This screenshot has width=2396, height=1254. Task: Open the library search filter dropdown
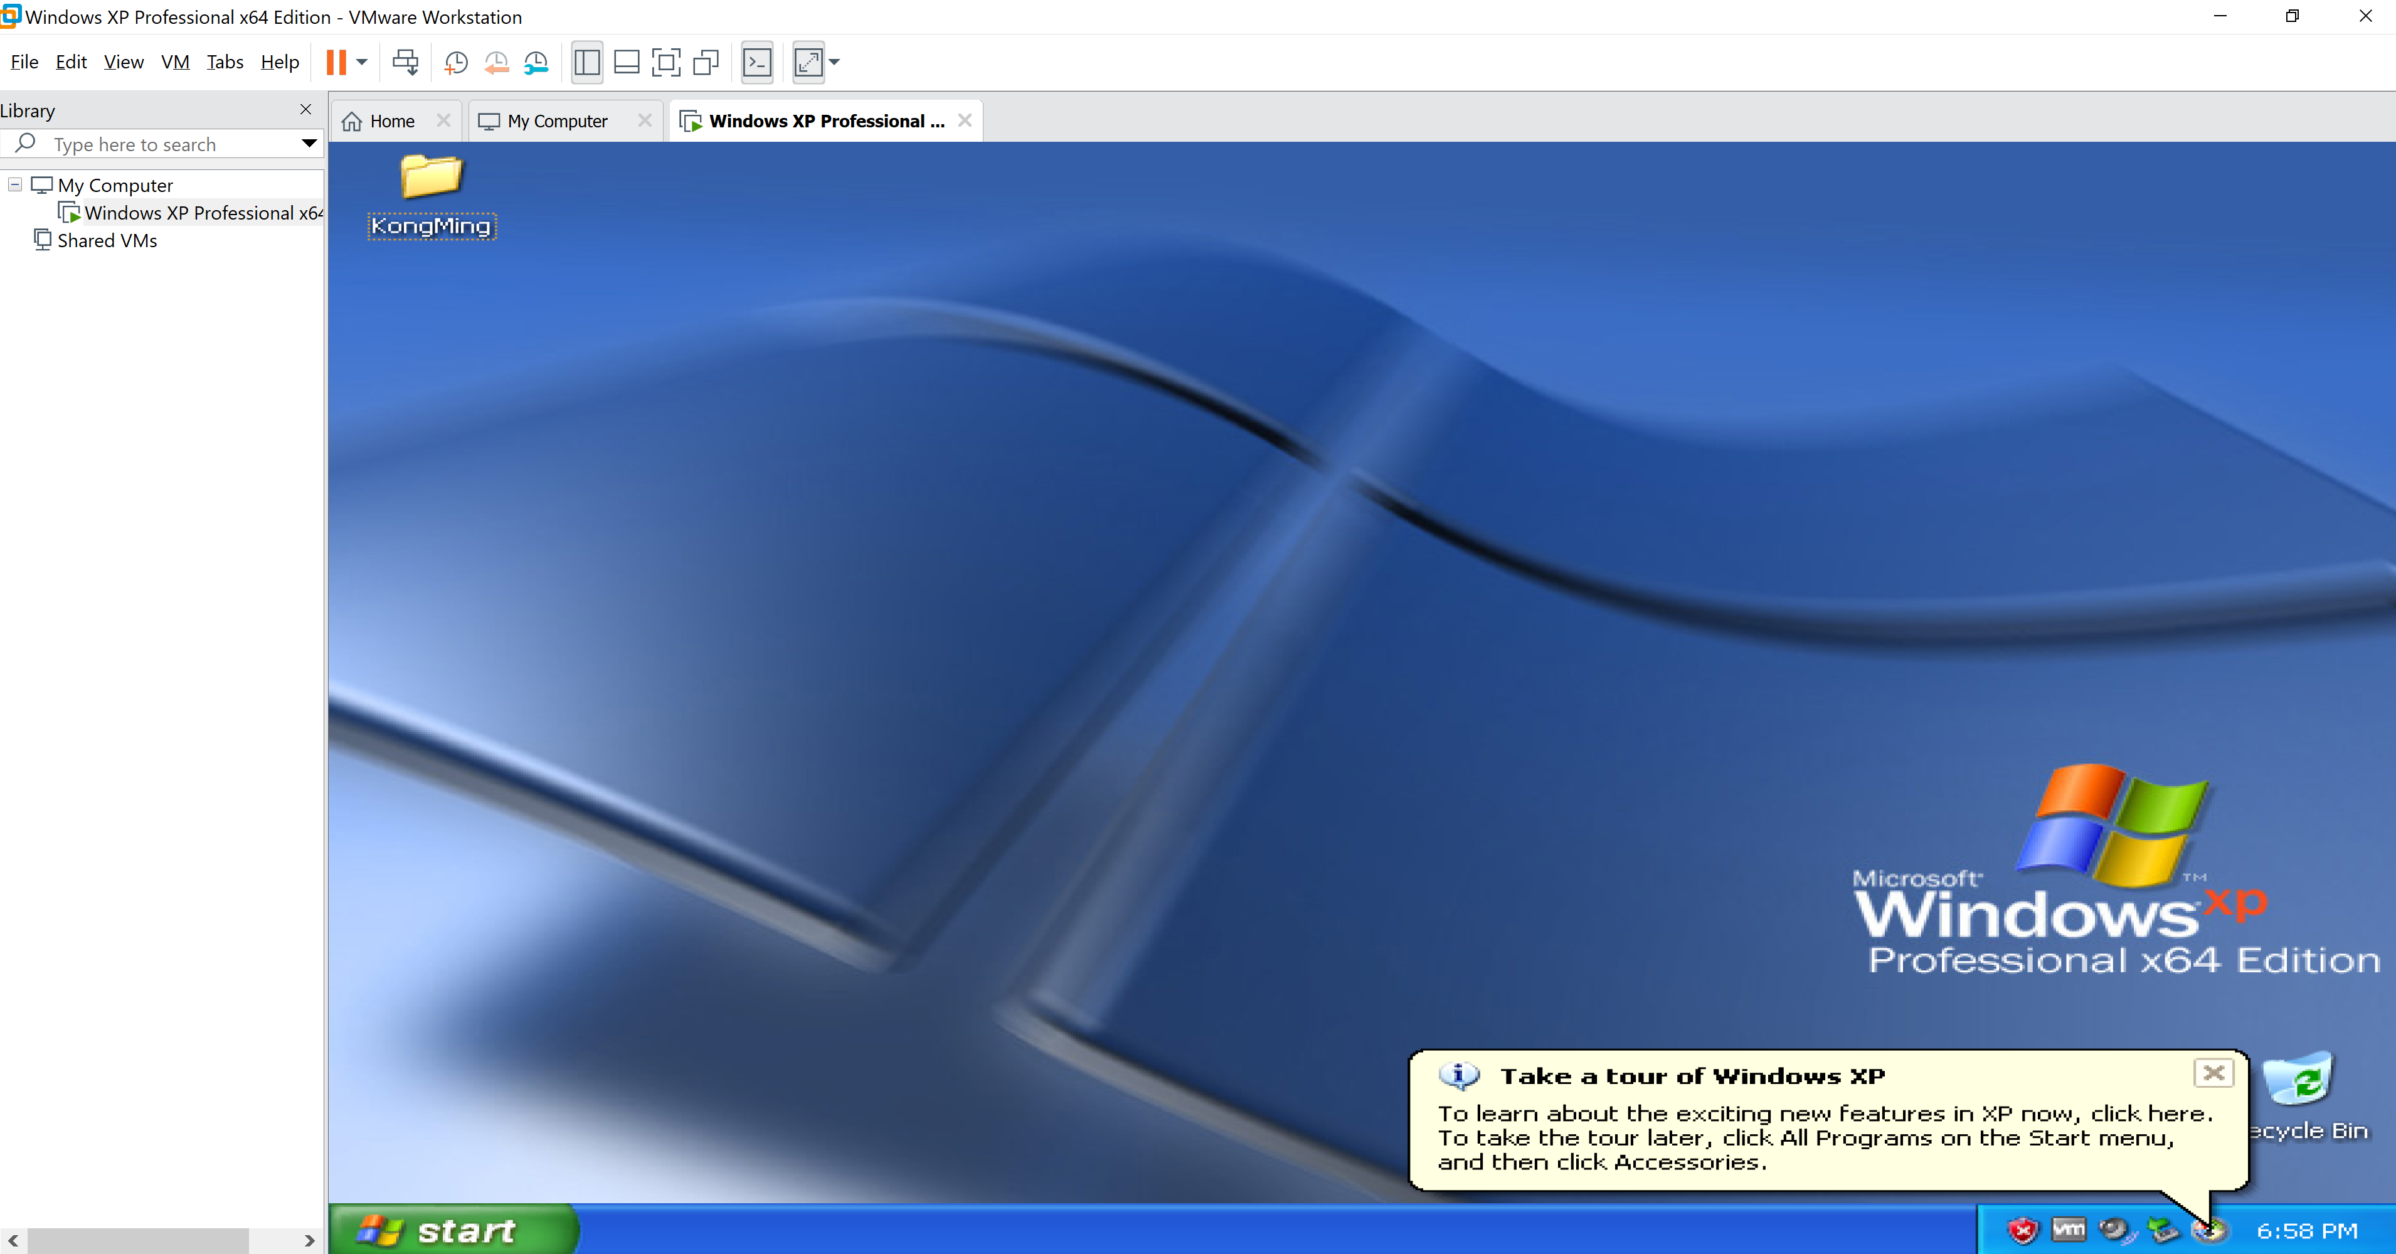[x=309, y=144]
